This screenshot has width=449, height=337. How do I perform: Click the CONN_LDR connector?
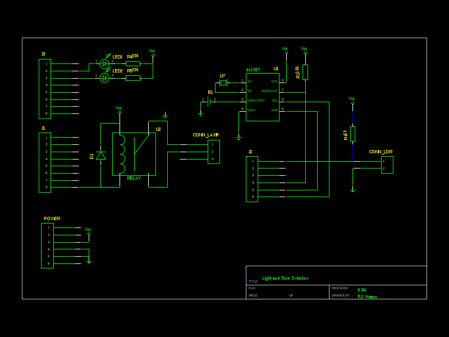(387, 165)
